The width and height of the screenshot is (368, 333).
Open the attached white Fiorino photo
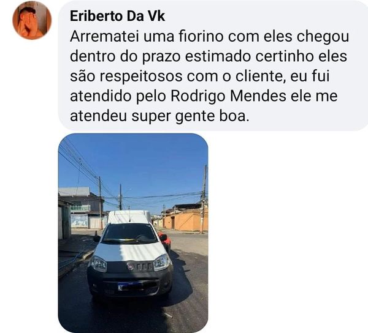(x=133, y=233)
